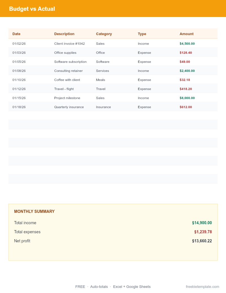Image resolution: width=226 pixels, height=293 pixels.
Task: Select the Total expenses value $1,239.78
Action: [x=203, y=232]
